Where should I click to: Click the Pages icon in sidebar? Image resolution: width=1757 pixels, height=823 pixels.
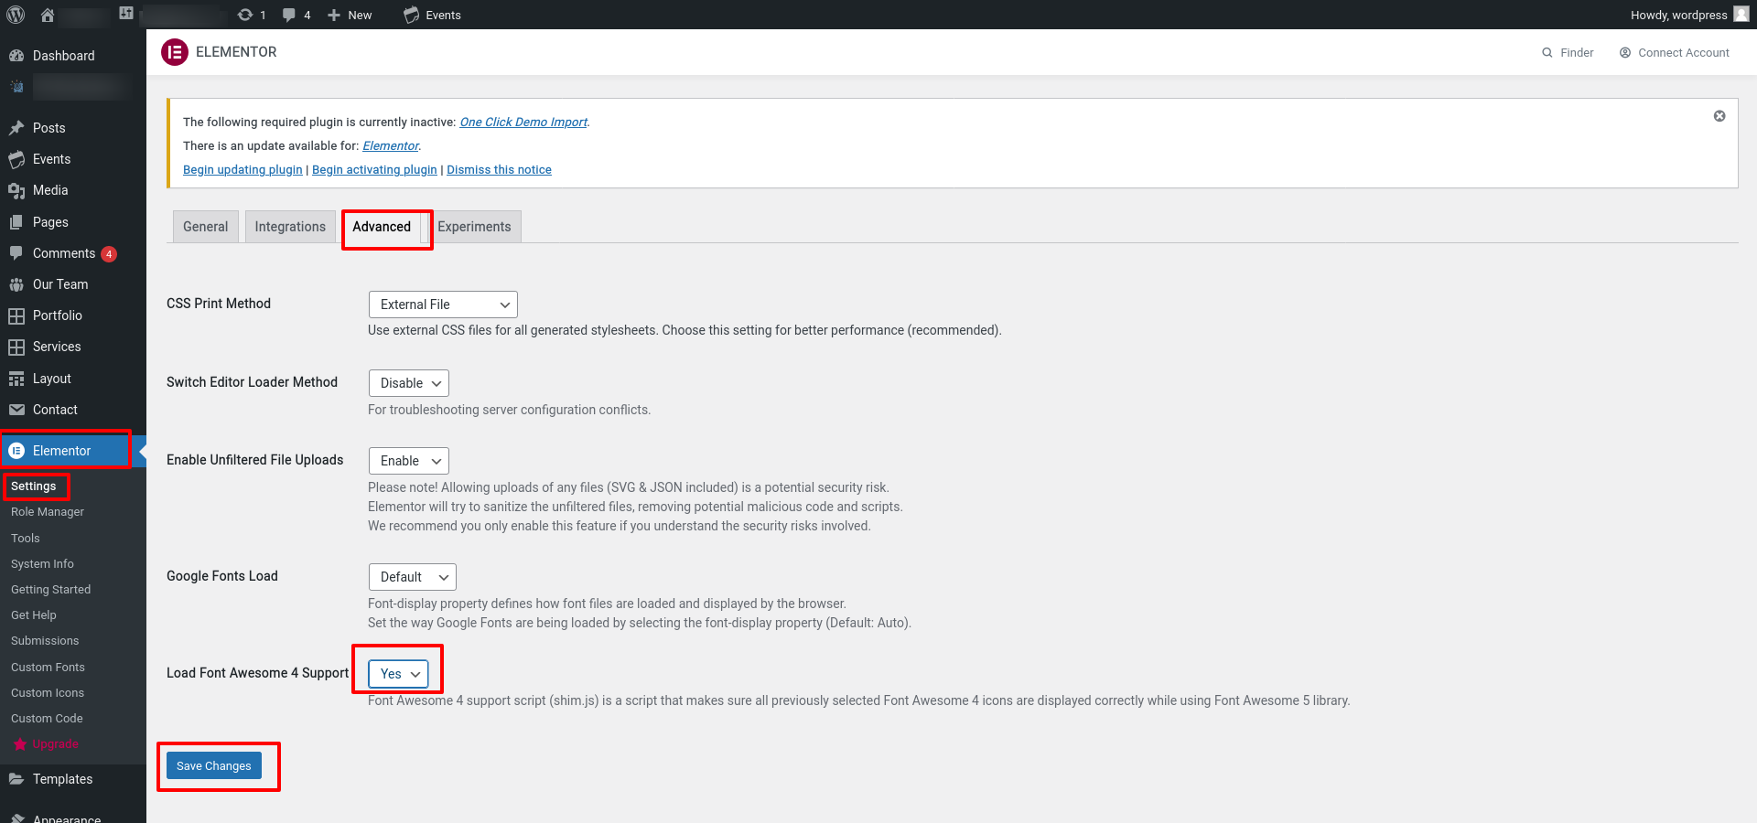pos(16,222)
